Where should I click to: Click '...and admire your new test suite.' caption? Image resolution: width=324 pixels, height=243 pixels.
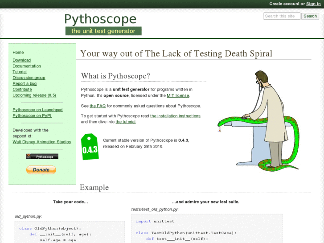(x=205, y=202)
